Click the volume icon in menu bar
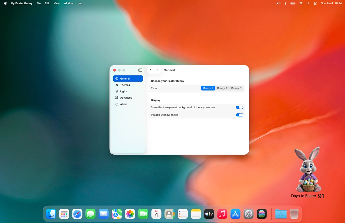This screenshot has height=223, width=345. point(278,3)
